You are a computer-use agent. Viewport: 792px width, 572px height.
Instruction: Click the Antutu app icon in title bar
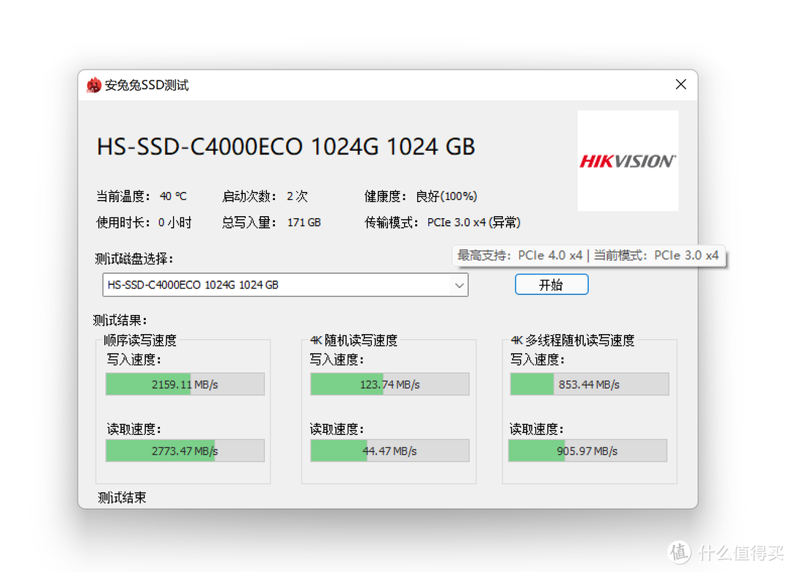94,85
